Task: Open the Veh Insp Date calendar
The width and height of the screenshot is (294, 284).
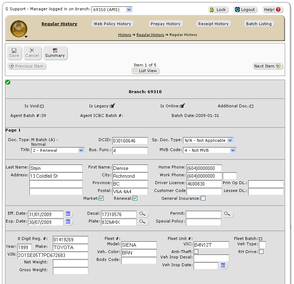Action: pos(223,265)
